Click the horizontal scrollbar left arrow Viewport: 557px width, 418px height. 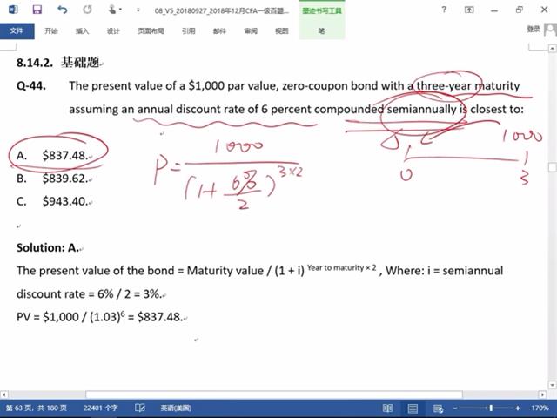[3, 394]
